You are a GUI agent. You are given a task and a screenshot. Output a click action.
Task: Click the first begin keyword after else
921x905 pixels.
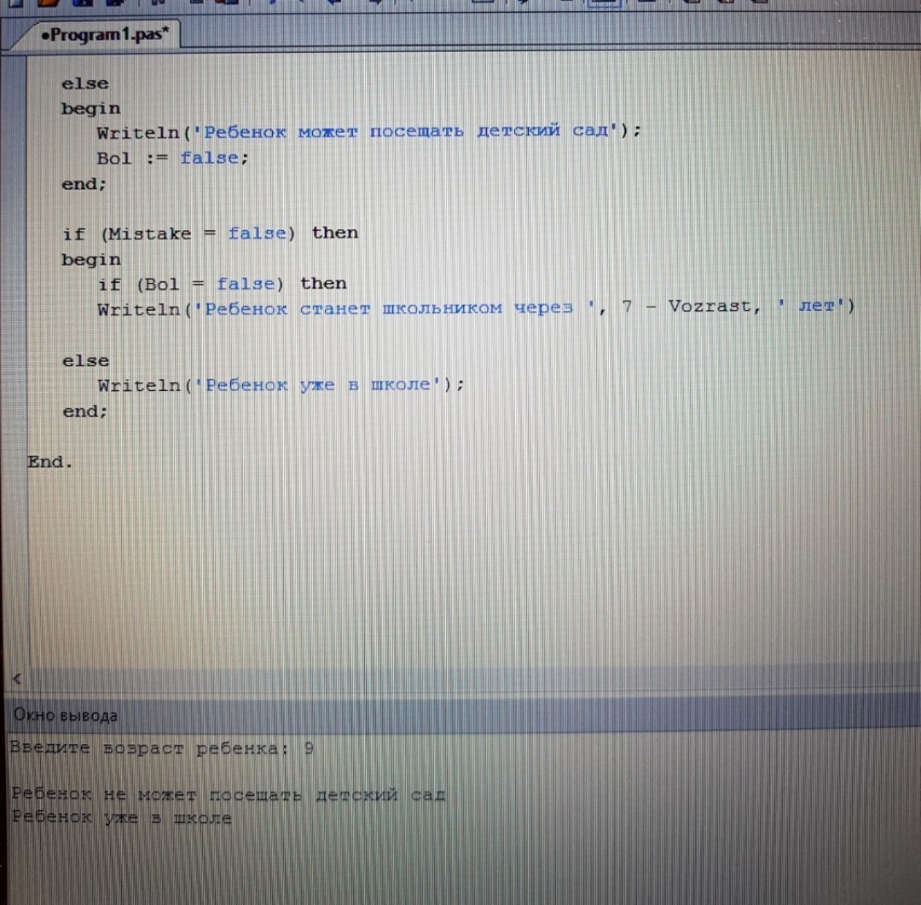[90, 109]
